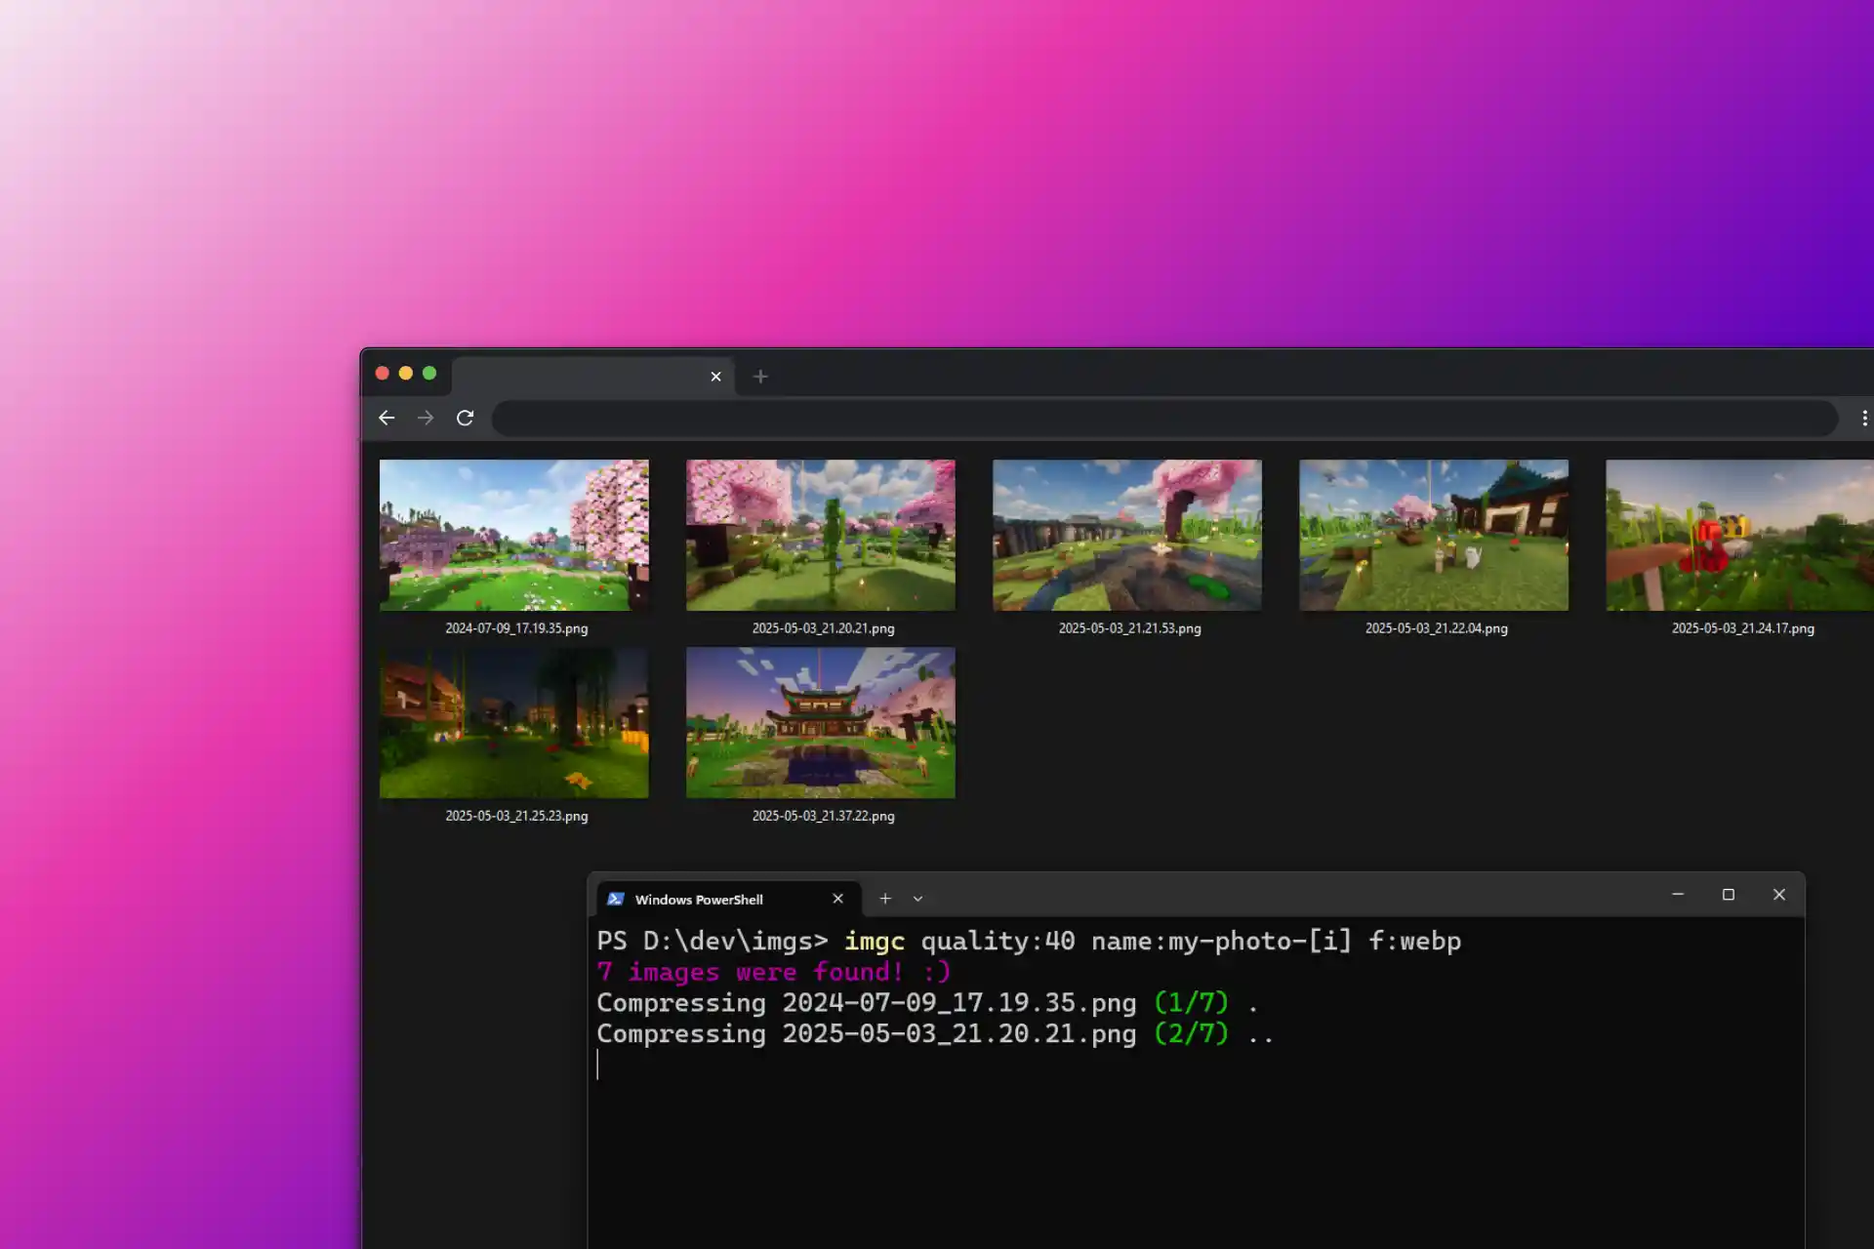Viewport: 1874px width, 1249px height.
Task: Click the yellow minimize traffic light
Action: coord(406,373)
